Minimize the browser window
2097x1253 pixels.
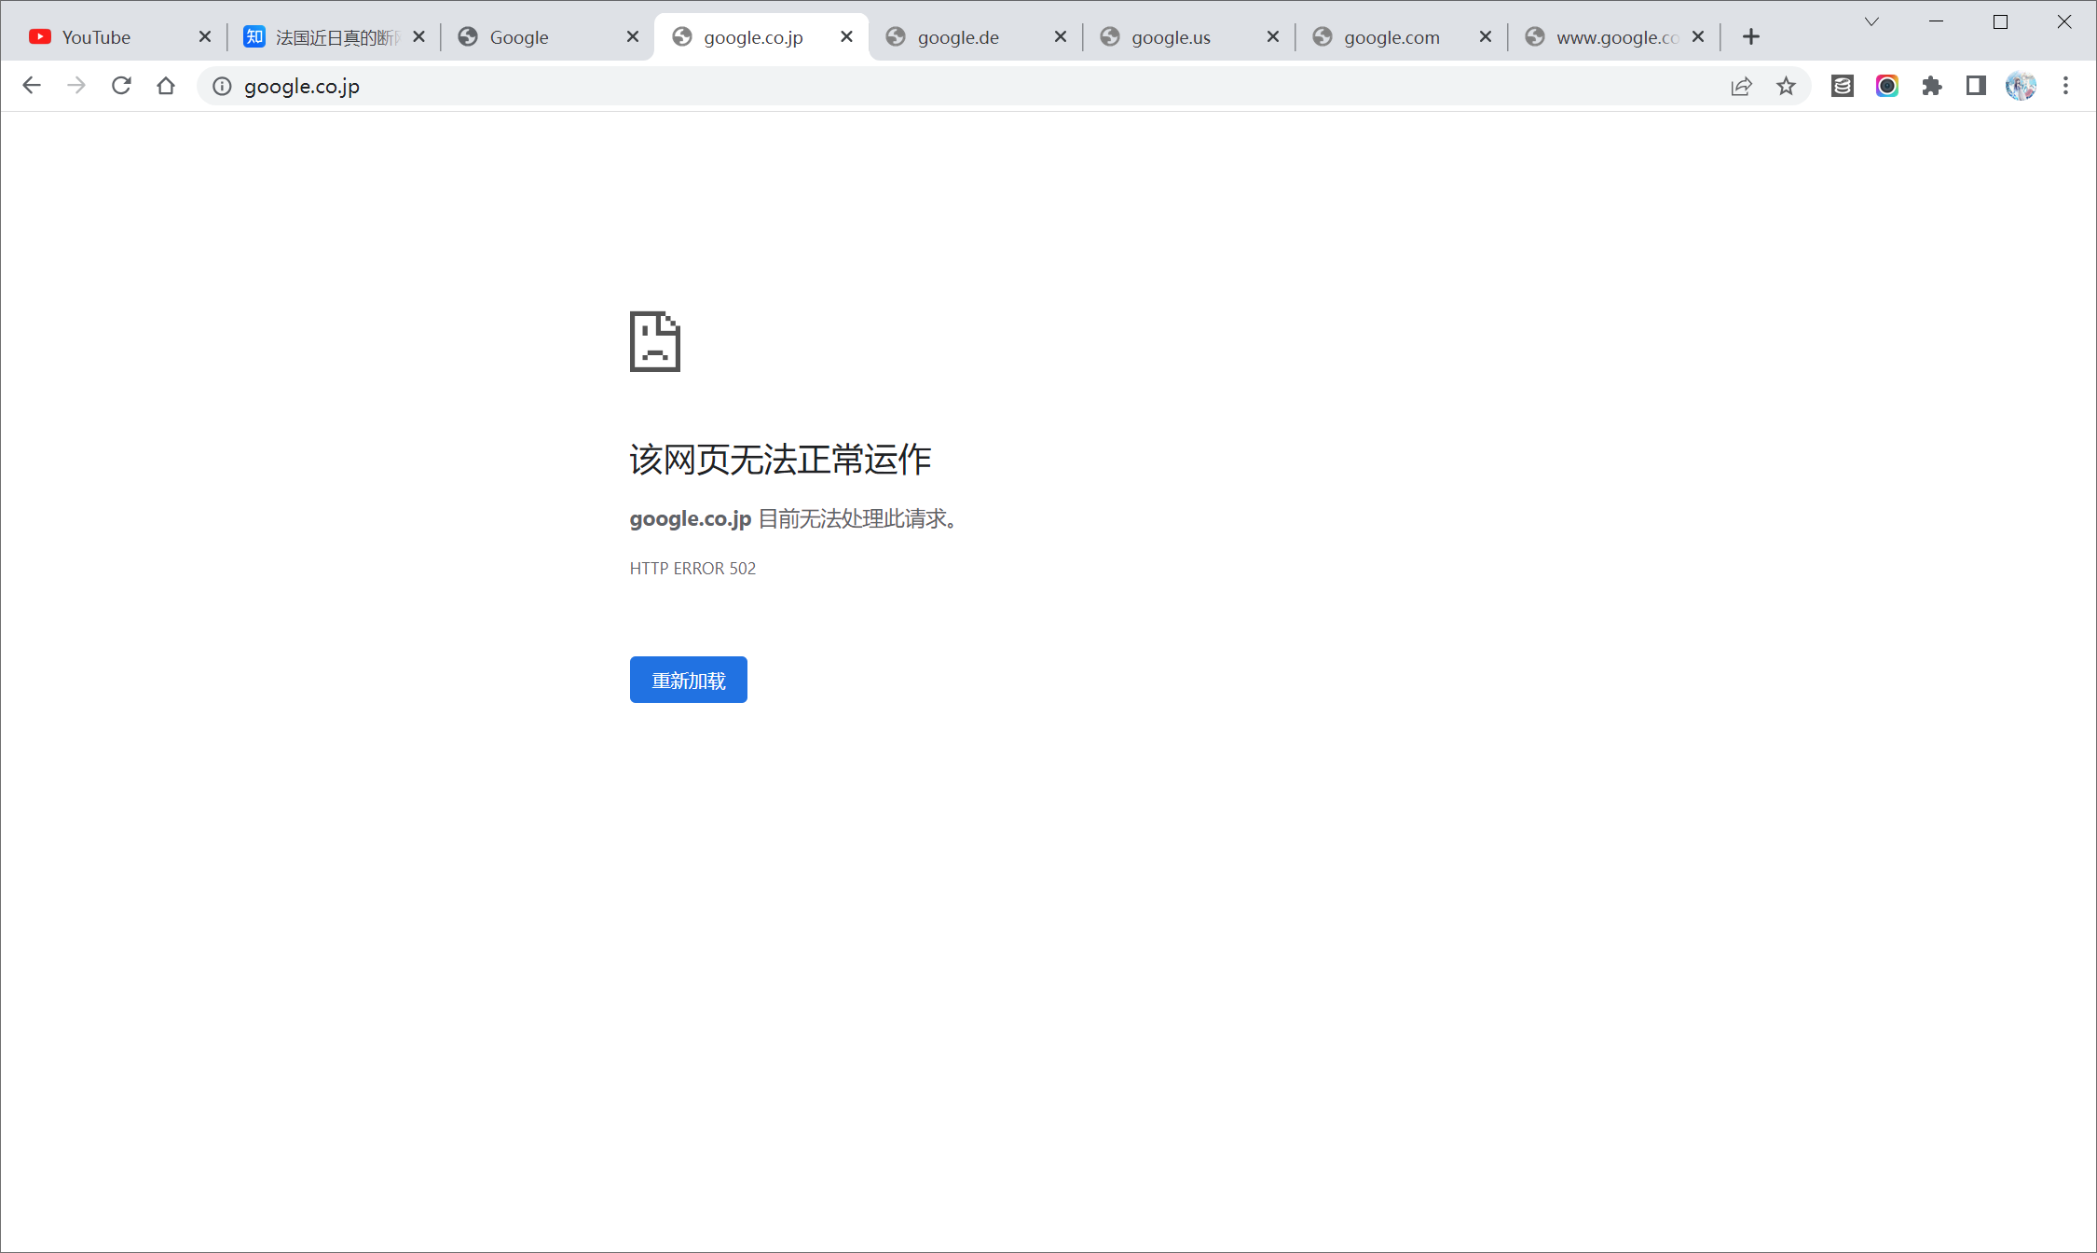[1937, 21]
